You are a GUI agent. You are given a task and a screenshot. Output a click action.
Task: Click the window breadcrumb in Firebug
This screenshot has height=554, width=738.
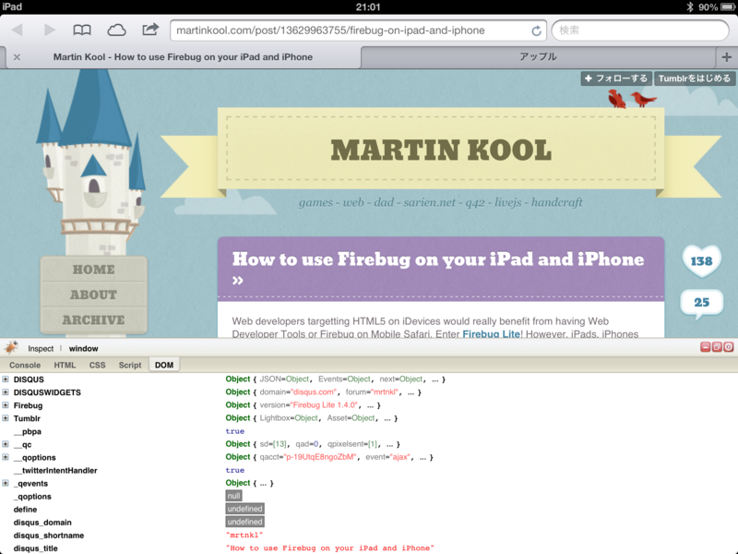click(83, 349)
